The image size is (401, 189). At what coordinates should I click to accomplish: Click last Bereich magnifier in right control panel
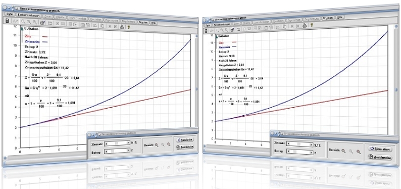click(359, 152)
